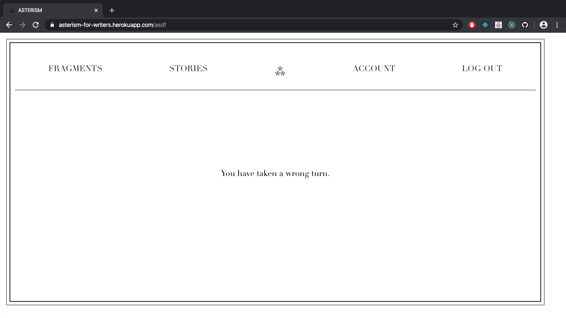The width and height of the screenshot is (566, 318).
Task: Open Chrome three-dot menu
Action: 557,25
